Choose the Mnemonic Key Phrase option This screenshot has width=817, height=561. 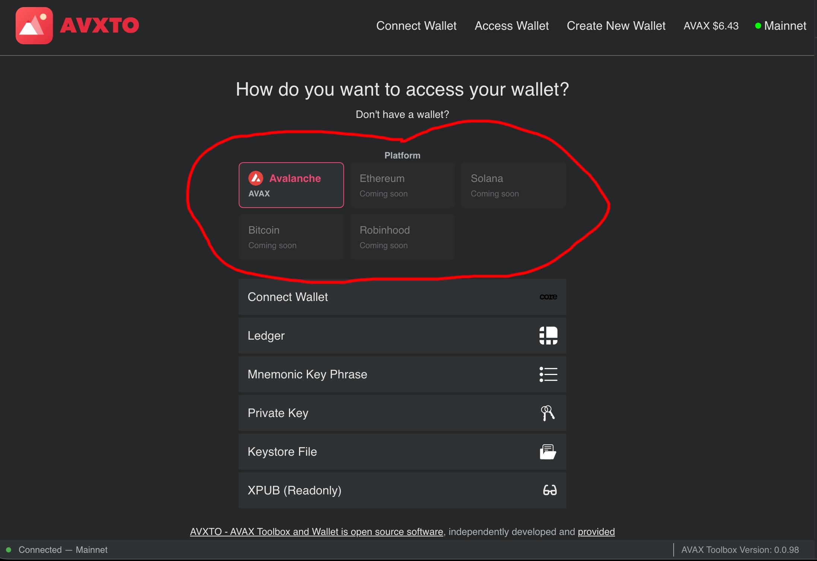[402, 374]
